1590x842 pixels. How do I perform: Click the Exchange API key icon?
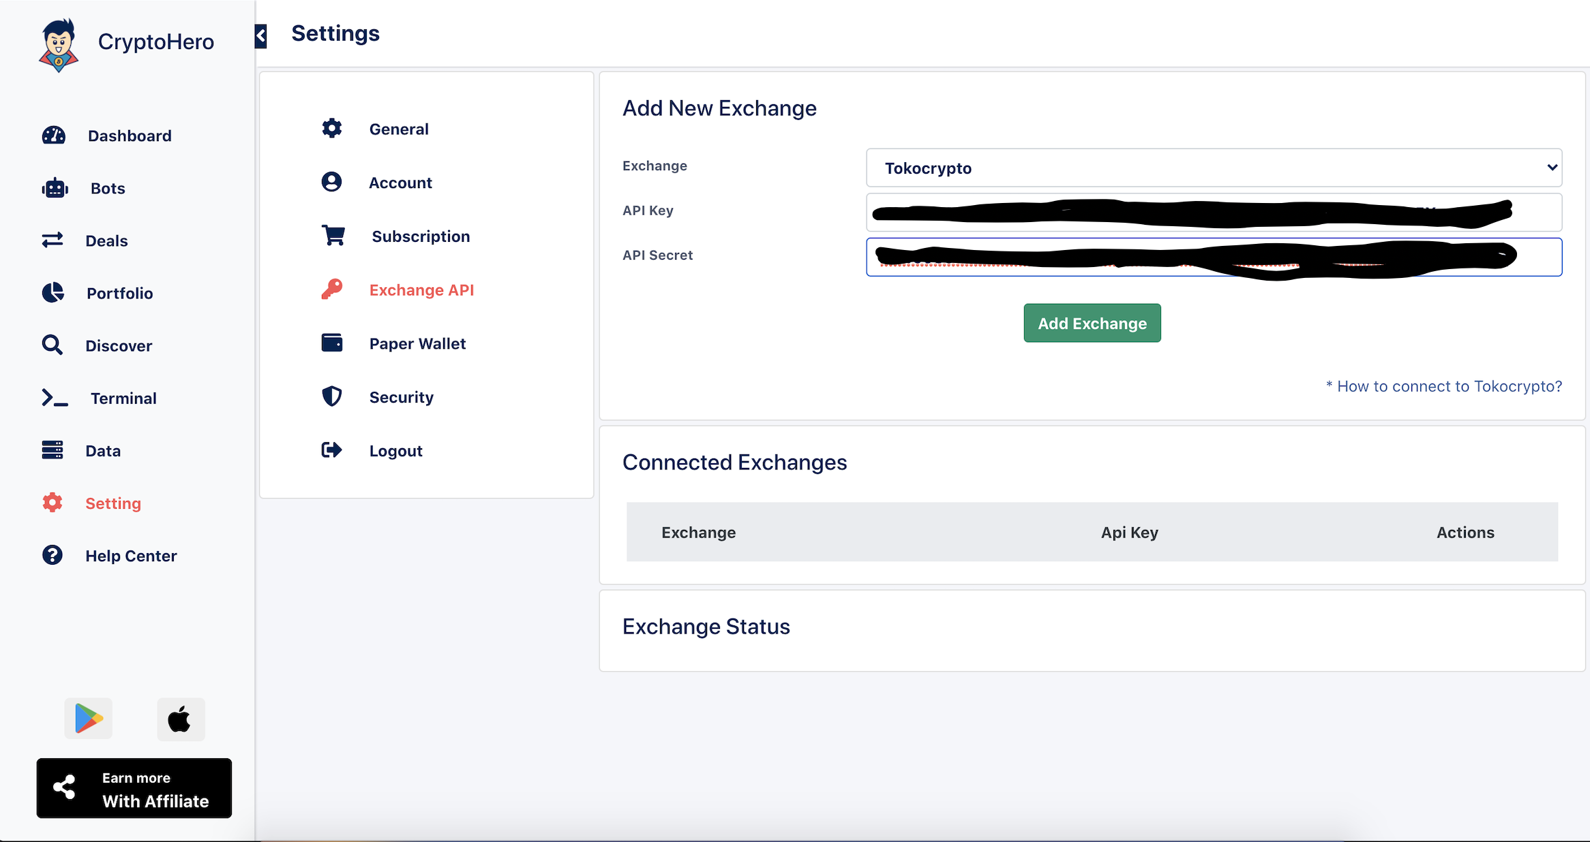(x=332, y=289)
